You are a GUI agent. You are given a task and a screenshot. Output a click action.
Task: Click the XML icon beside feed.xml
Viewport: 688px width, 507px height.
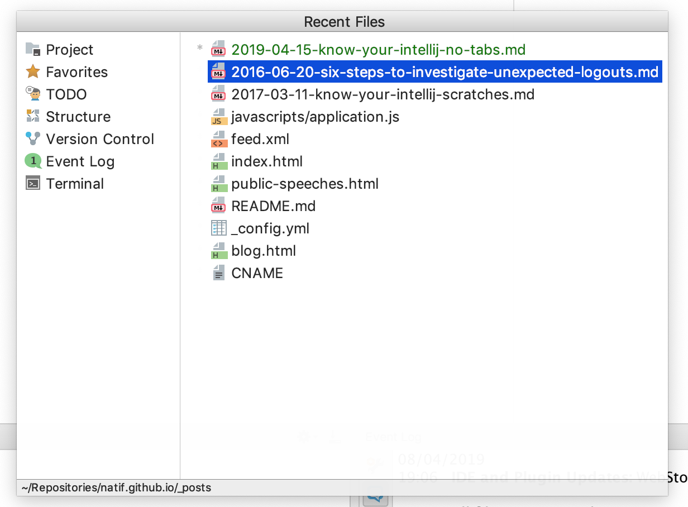pos(218,139)
